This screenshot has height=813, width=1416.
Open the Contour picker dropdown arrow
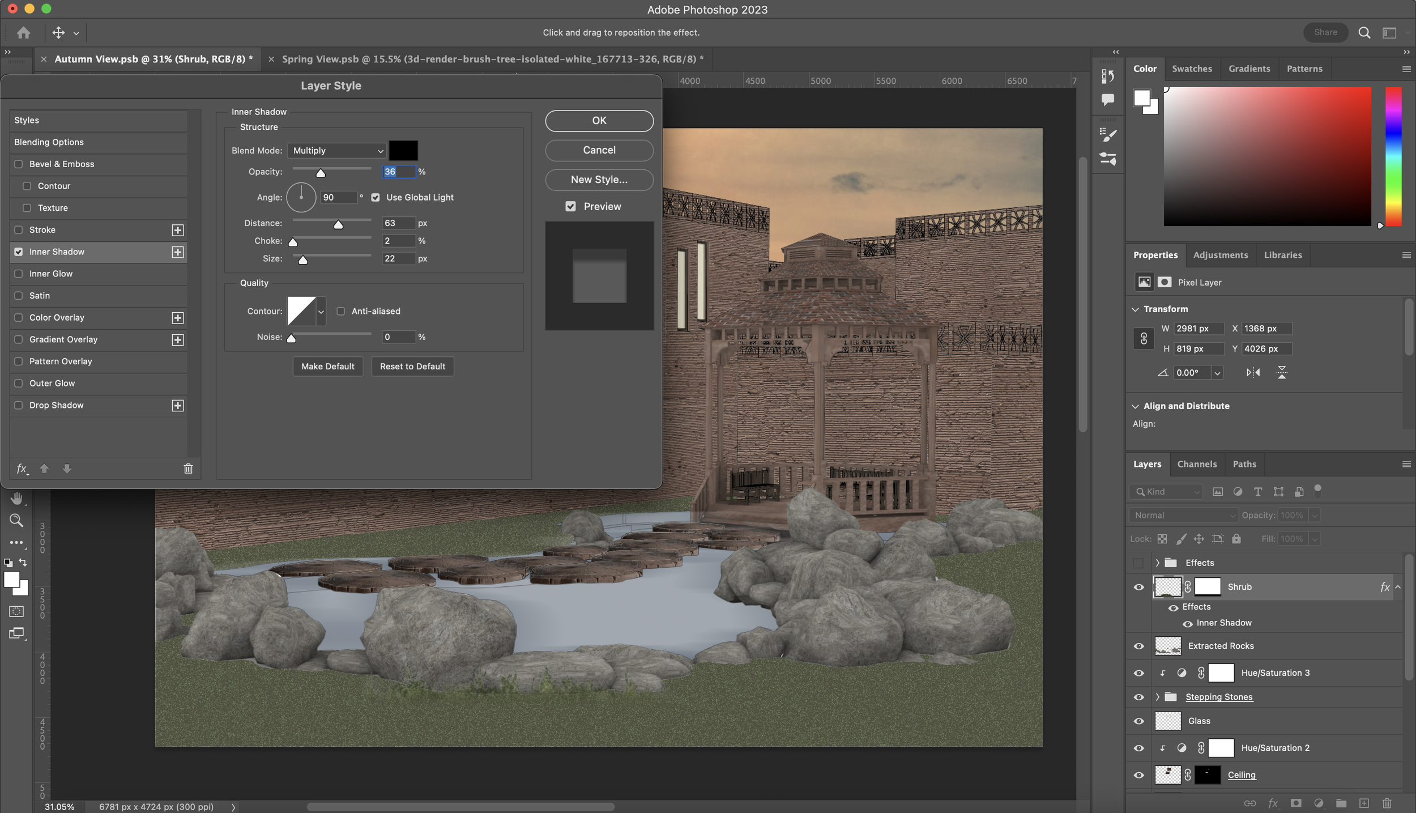tap(321, 312)
